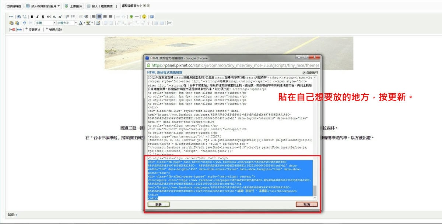
Task: Open the smiley emoticon picker
Action: click(144, 17)
